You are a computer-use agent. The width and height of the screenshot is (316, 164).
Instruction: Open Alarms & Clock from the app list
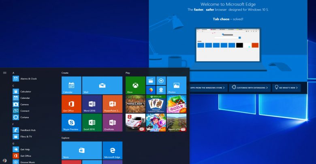[25, 79]
